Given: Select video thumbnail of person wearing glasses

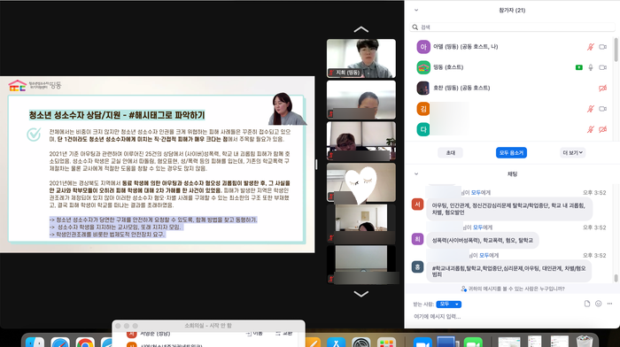Looking at the screenshot, I should 361,141.
